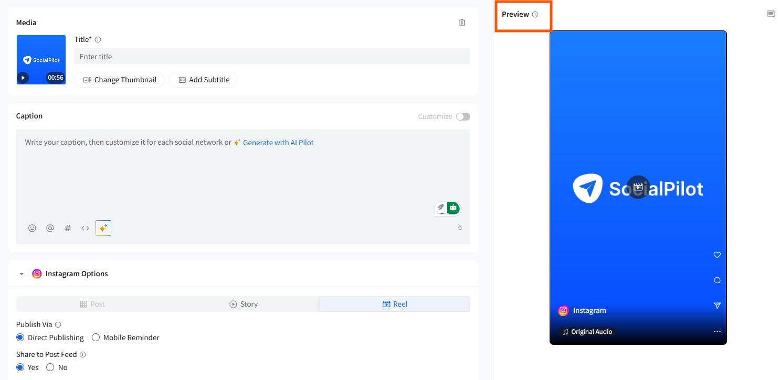The height and width of the screenshot is (380, 780).
Task: Click the three dots more icon in preview
Action: pyautogui.click(x=717, y=331)
